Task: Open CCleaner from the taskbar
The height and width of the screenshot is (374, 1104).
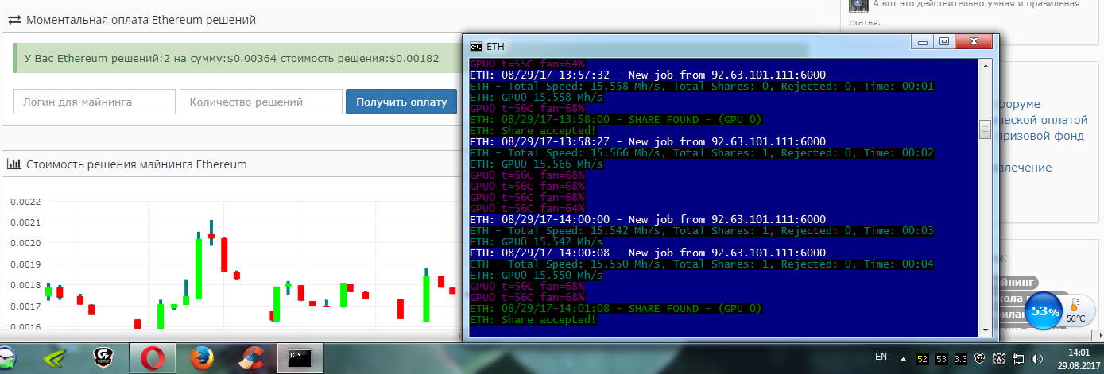Action: (x=254, y=358)
